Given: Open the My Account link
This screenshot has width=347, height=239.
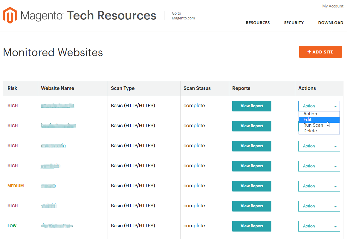Looking at the screenshot, I should coord(333,6).
